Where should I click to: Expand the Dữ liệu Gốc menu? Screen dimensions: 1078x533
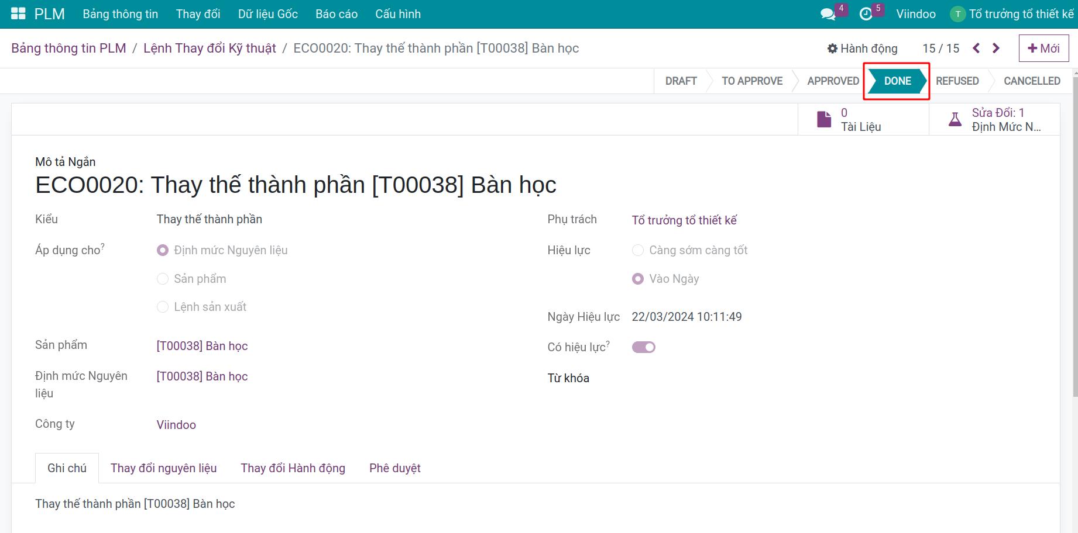268,14
